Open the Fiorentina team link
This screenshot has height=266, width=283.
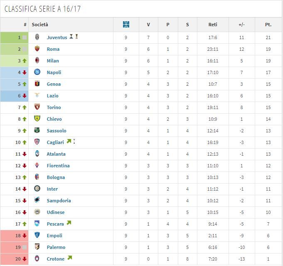(x=58, y=166)
